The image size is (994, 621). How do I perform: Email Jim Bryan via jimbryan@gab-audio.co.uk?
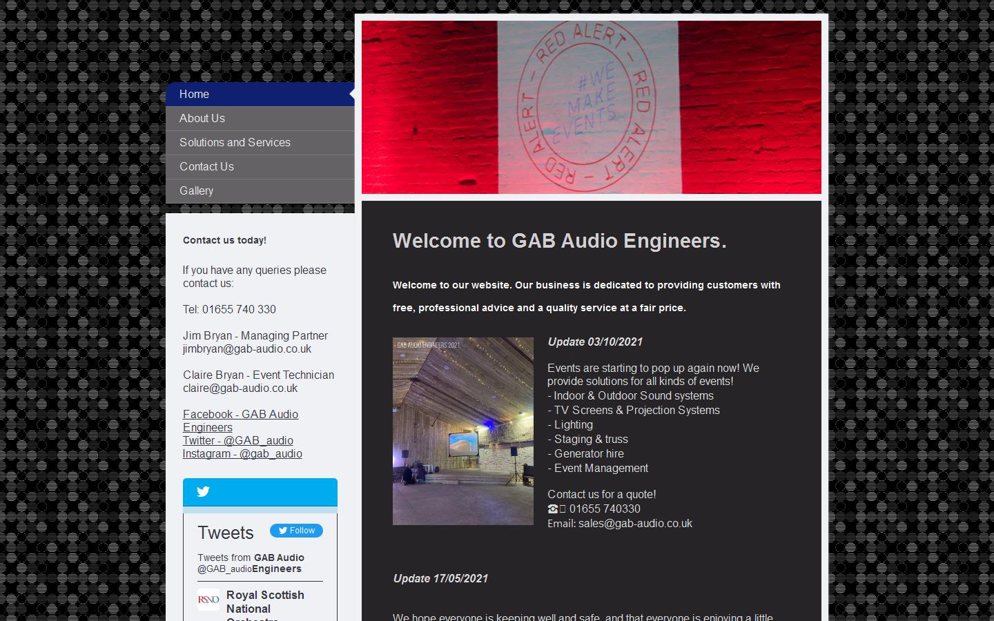point(247,348)
